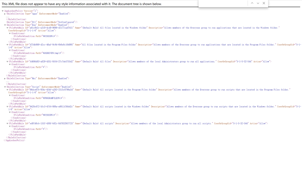Click the path value %OSDRIVE%\tmp\*

(x=52, y=53)
